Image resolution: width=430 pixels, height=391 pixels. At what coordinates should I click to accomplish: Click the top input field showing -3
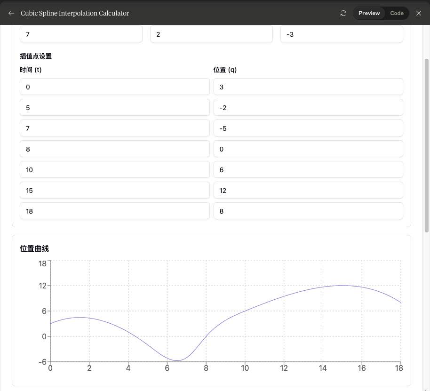342,34
